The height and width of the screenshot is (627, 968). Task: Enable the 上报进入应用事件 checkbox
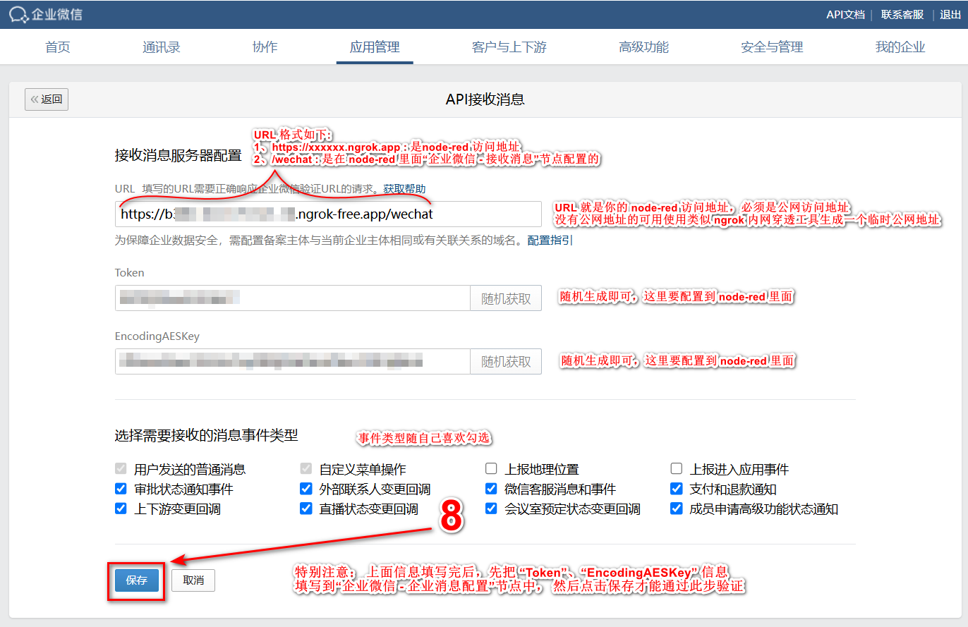[x=677, y=469]
